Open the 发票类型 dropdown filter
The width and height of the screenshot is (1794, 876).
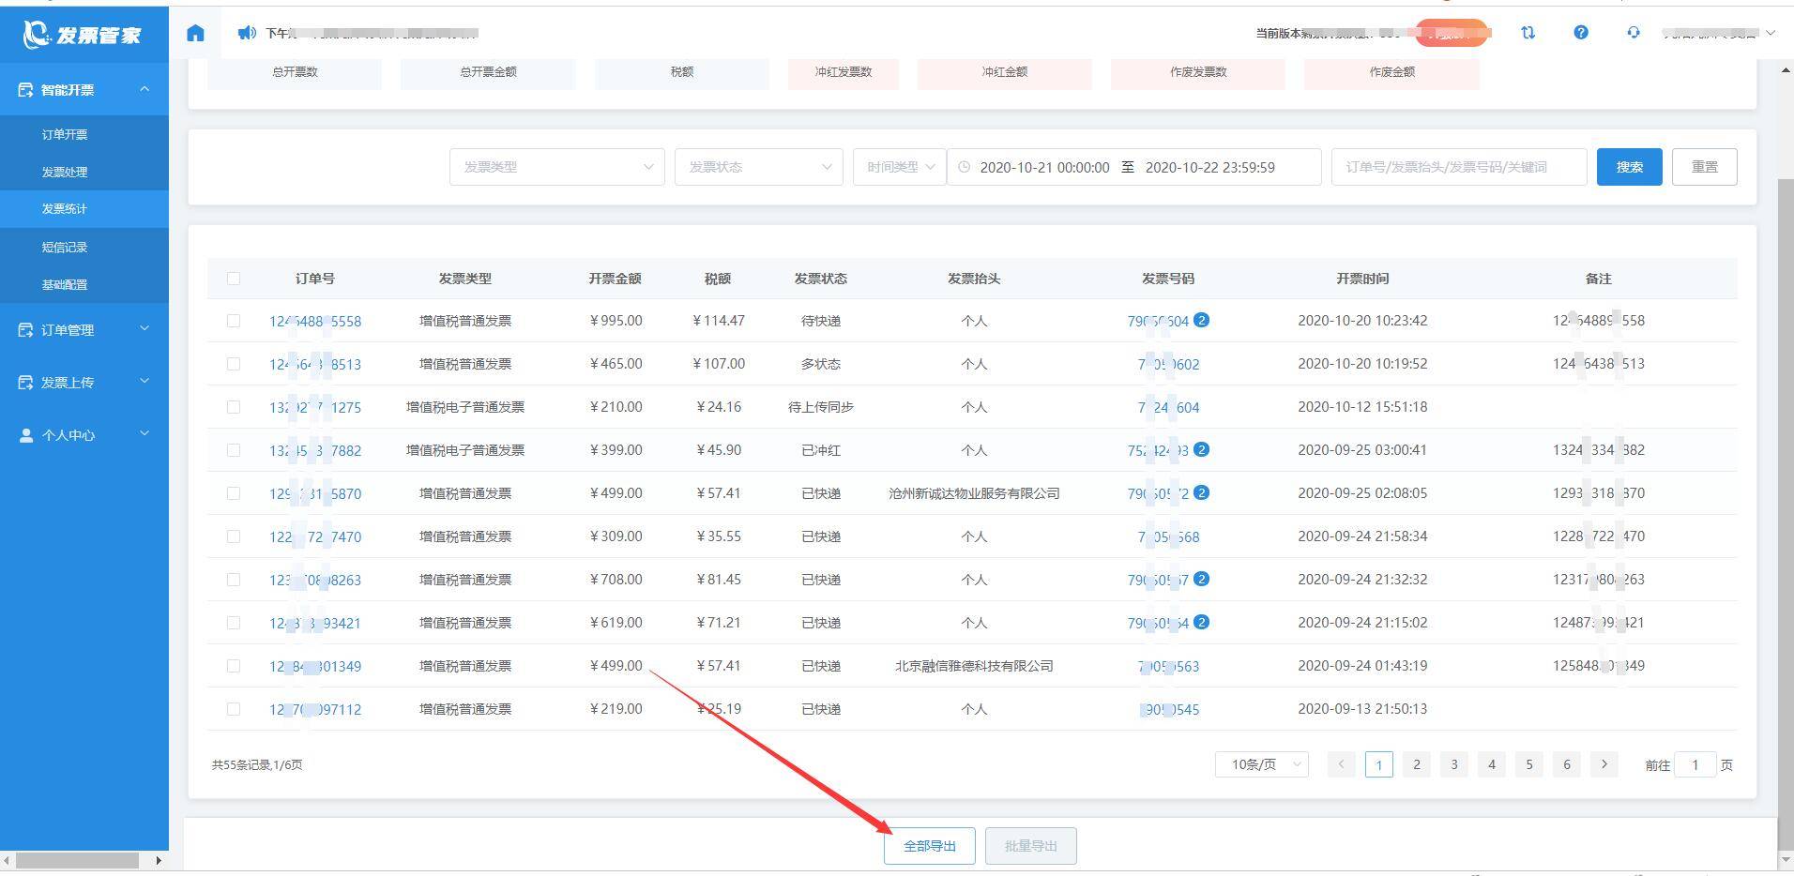[x=557, y=167]
